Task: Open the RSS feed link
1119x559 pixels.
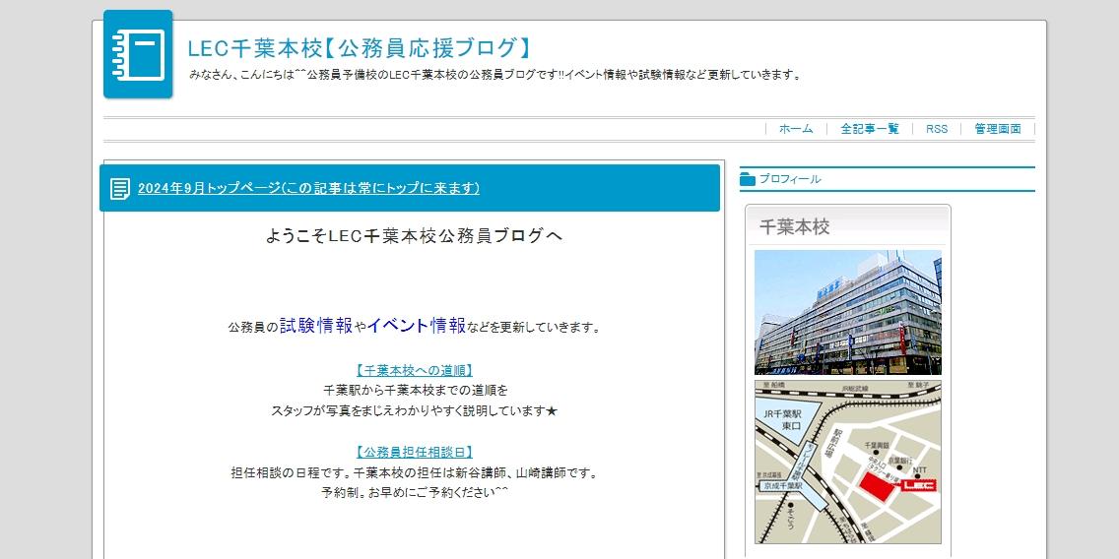Action: 937,129
